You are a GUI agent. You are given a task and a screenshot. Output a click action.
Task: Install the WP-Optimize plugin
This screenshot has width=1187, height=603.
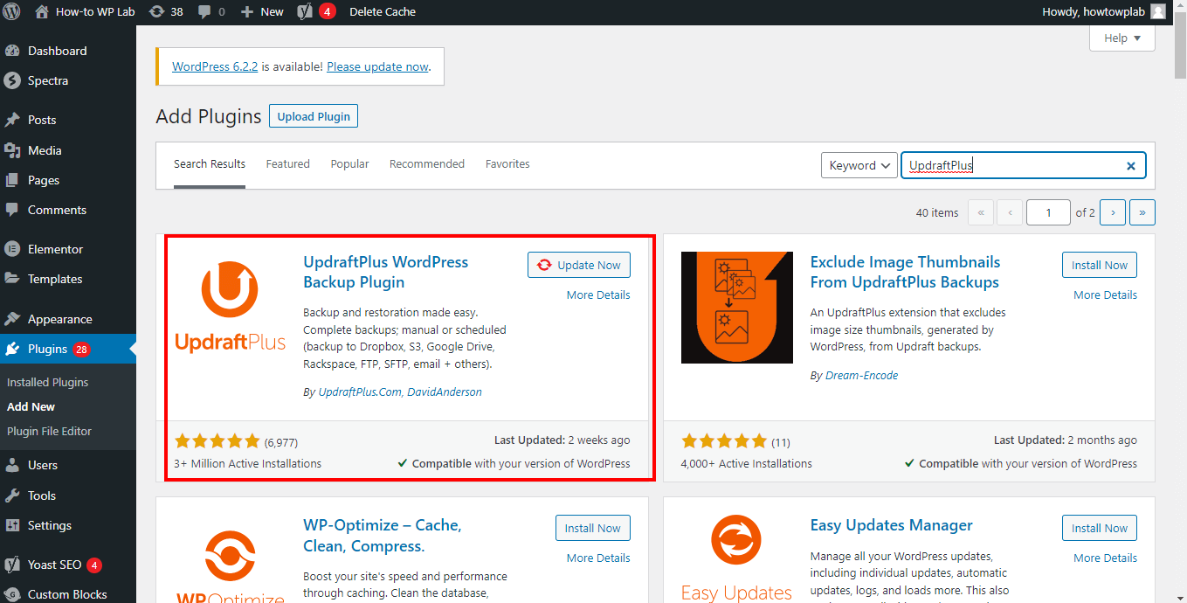pyautogui.click(x=592, y=529)
